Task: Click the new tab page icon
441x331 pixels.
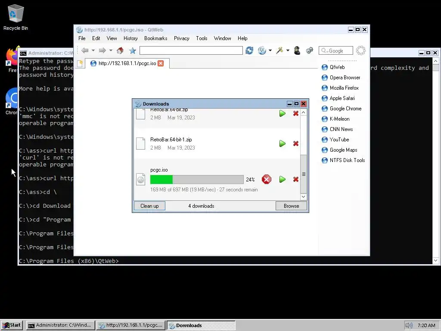Action: click(80, 64)
